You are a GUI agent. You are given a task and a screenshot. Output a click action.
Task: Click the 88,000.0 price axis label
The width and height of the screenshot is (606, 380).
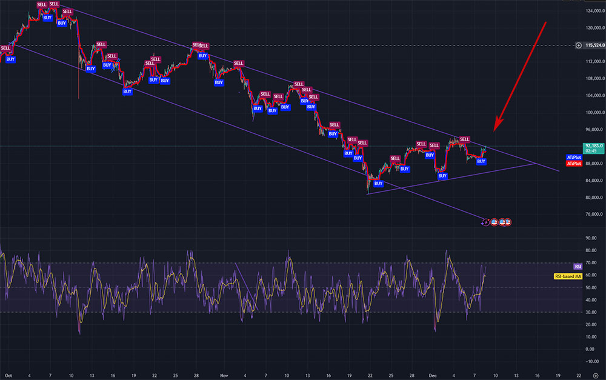[x=593, y=163]
